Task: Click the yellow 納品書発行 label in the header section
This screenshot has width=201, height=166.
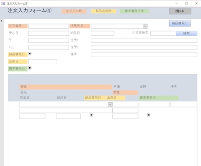Action: click(x=17, y=55)
